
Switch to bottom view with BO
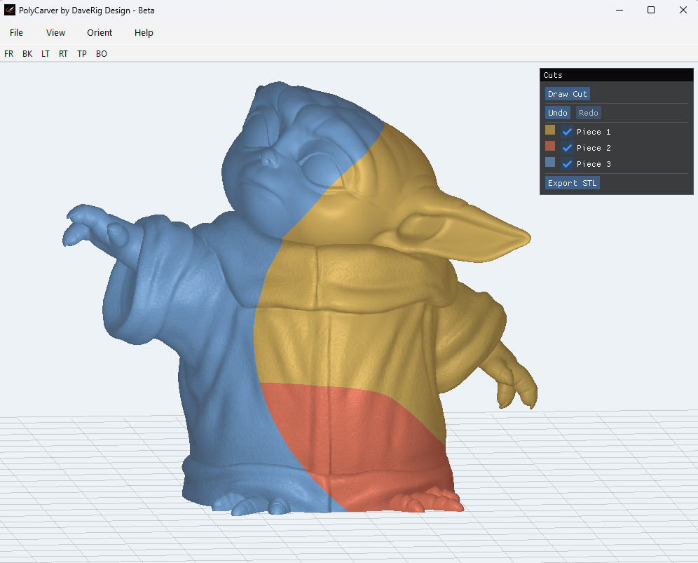pyautogui.click(x=102, y=54)
